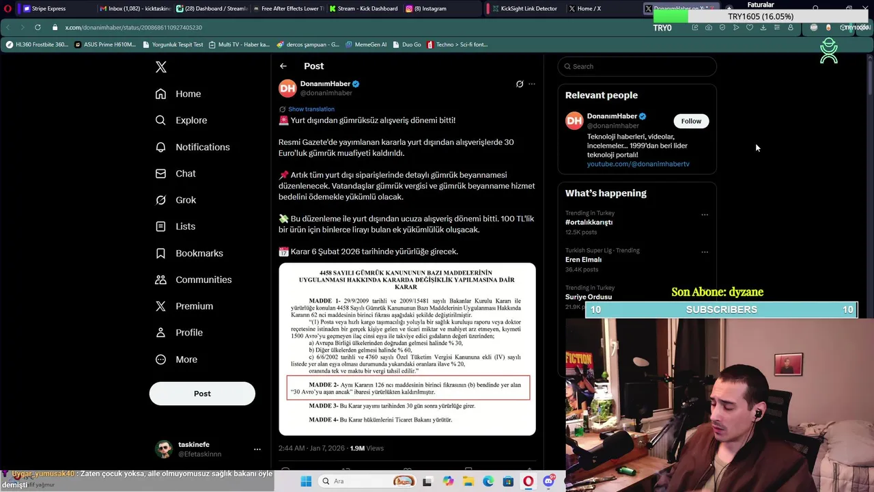Click the browser reload button
The height and width of the screenshot is (492, 874).
pyautogui.click(x=37, y=27)
